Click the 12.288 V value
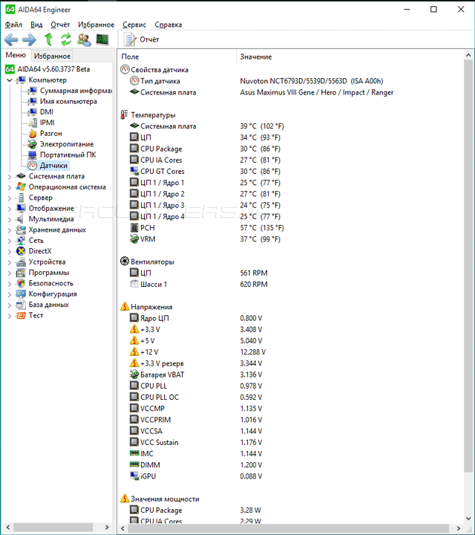 tap(253, 351)
